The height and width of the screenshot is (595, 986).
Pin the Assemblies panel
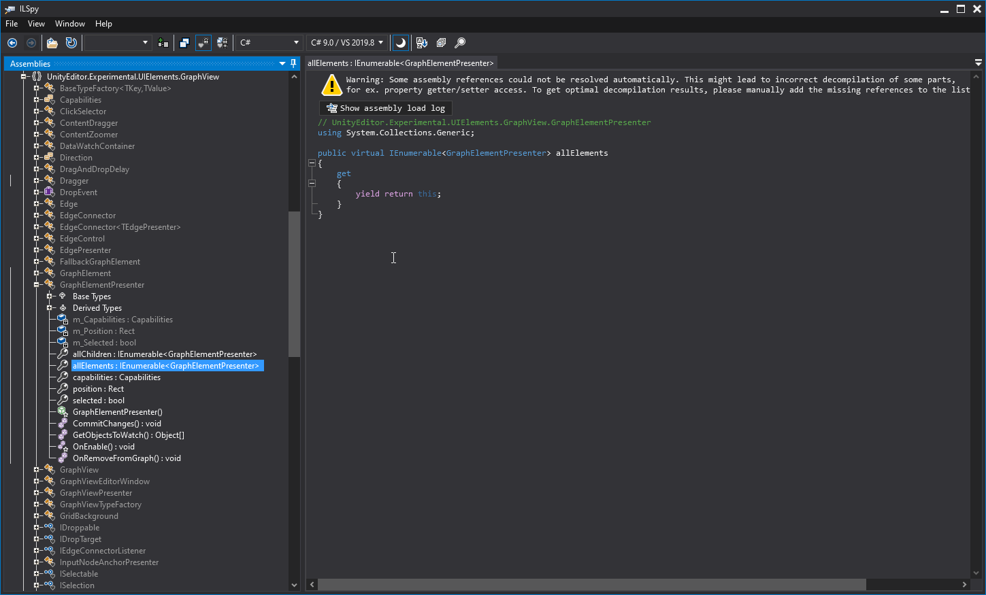[x=293, y=63]
